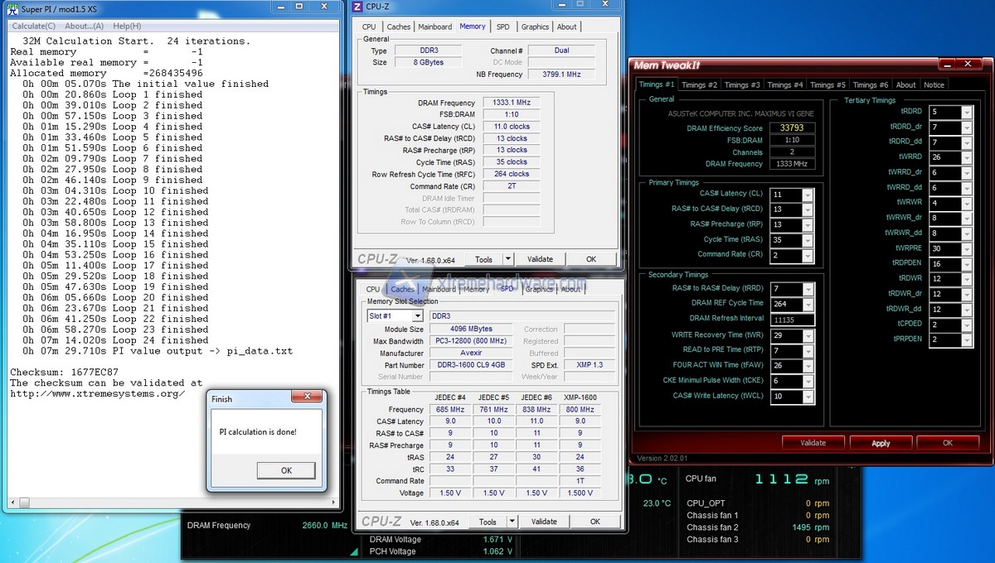Viewport: 995px width, 563px height.
Task: Minimize the Mem TweakIt window
Action: click(x=949, y=65)
